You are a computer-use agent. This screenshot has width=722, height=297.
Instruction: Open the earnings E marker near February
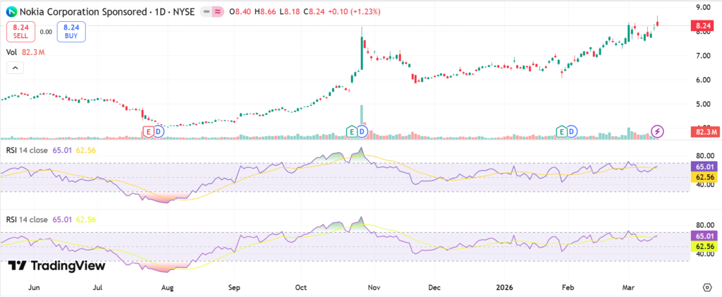pos(562,131)
